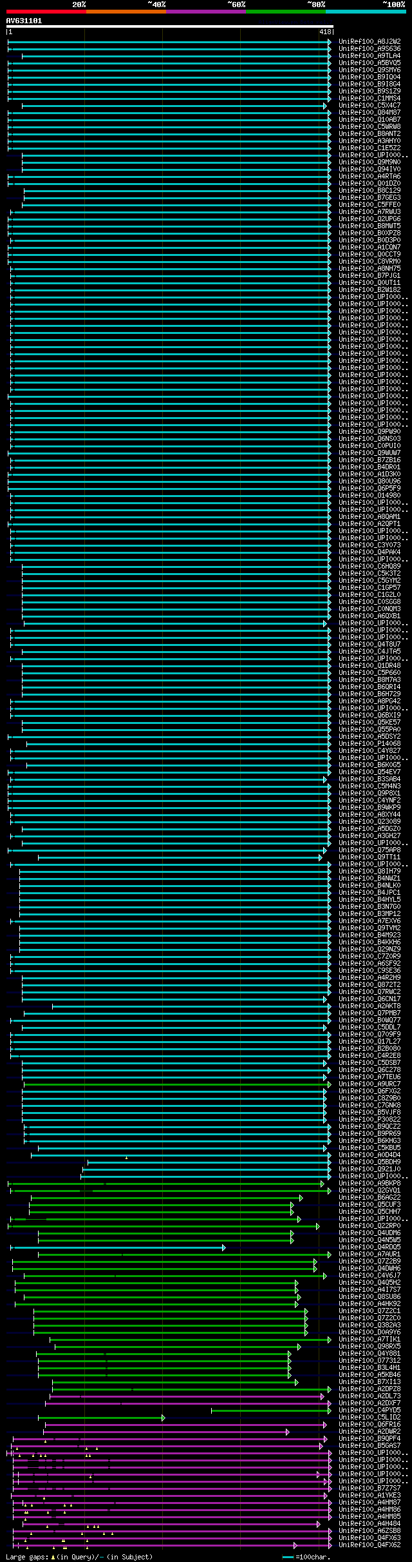Click label UniRef100_Q84M87
The image size is (412, 1562).
(370, 112)
